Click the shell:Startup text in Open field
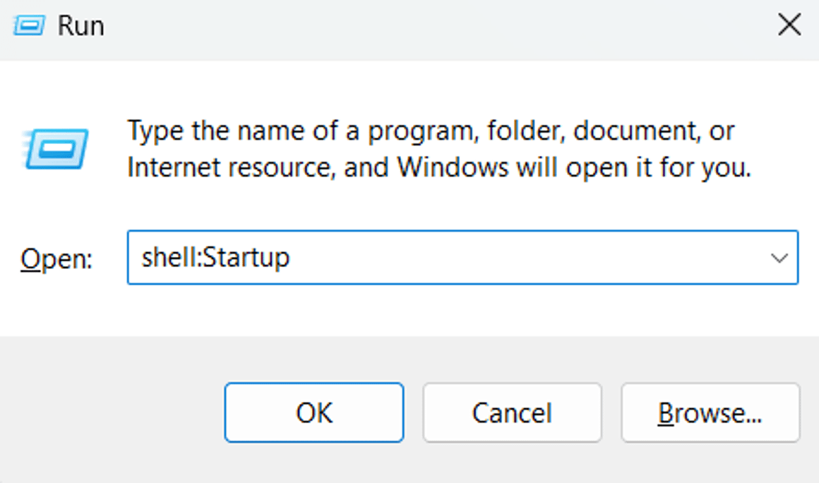This screenshot has height=483, width=819. click(215, 258)
